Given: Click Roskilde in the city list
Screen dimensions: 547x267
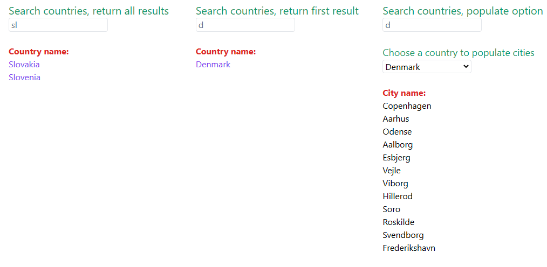Looking at the screenshot, I should tap(399, 222).
